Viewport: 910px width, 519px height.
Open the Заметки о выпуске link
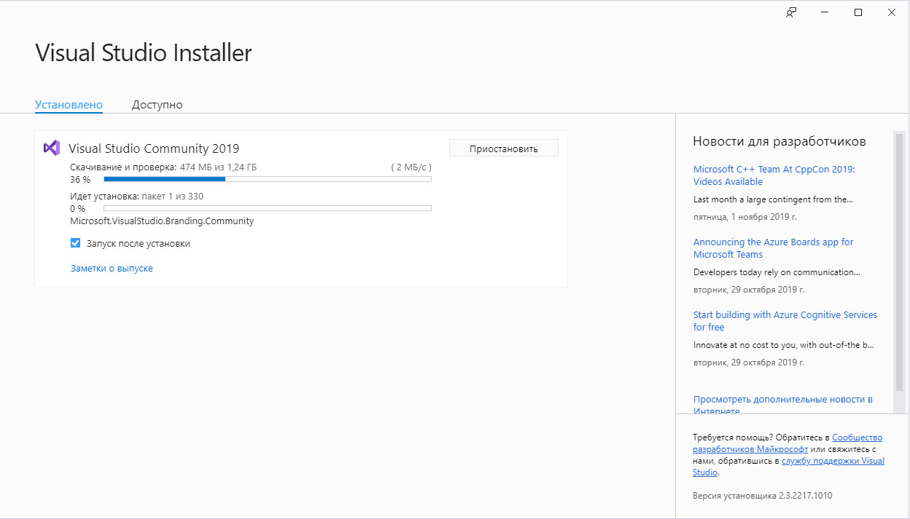[112, 268]
